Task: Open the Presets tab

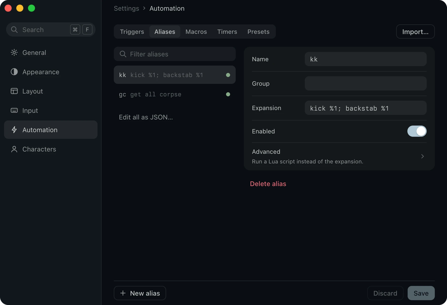Action: tap(259, 32)
